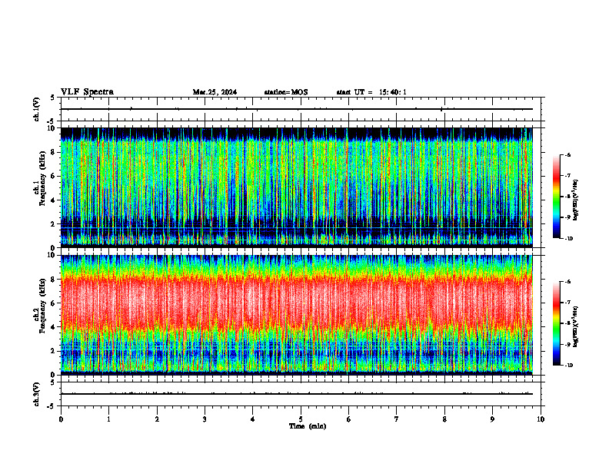Click the "-6" value on ch.2 color bar
This screenshot has width=609, height=470.
568,282
